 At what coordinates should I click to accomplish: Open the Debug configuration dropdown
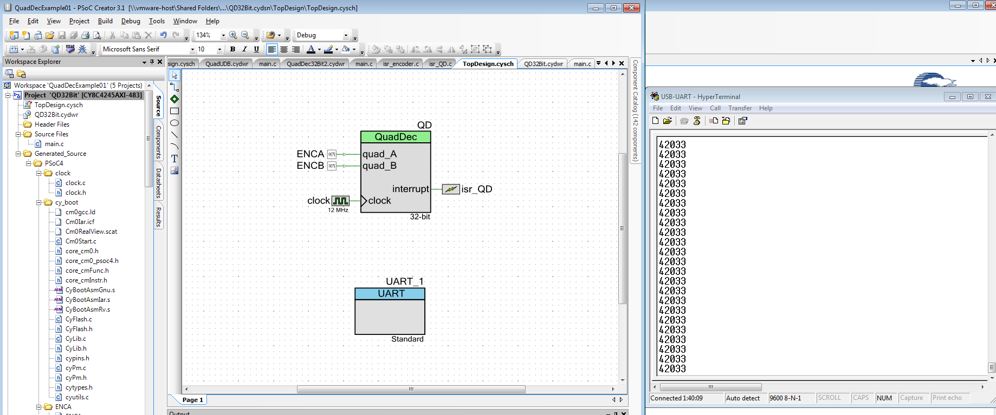pyautogui.click(x=346, y=35)
